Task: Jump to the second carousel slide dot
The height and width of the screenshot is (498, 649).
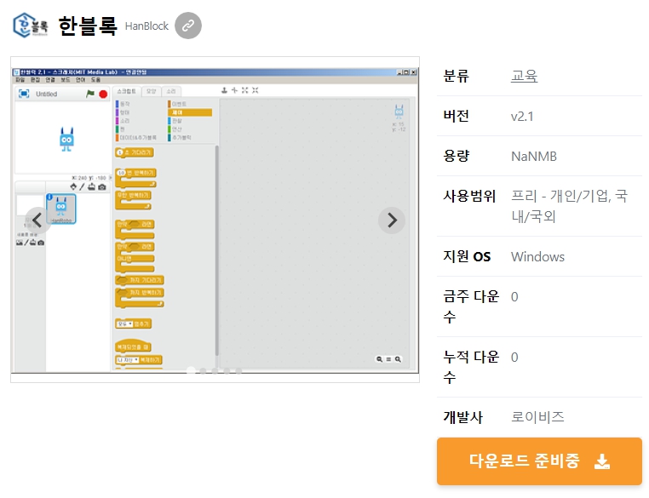Action: pyautogui.click(x=203, y=370)
